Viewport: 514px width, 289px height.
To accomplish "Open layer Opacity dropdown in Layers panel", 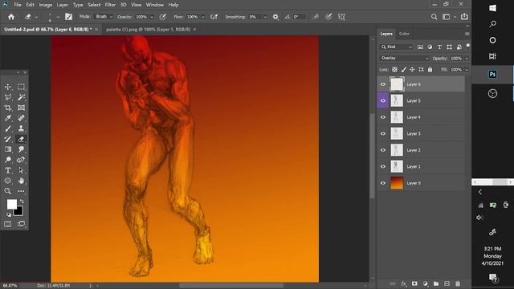I will (x=467, y=59).
